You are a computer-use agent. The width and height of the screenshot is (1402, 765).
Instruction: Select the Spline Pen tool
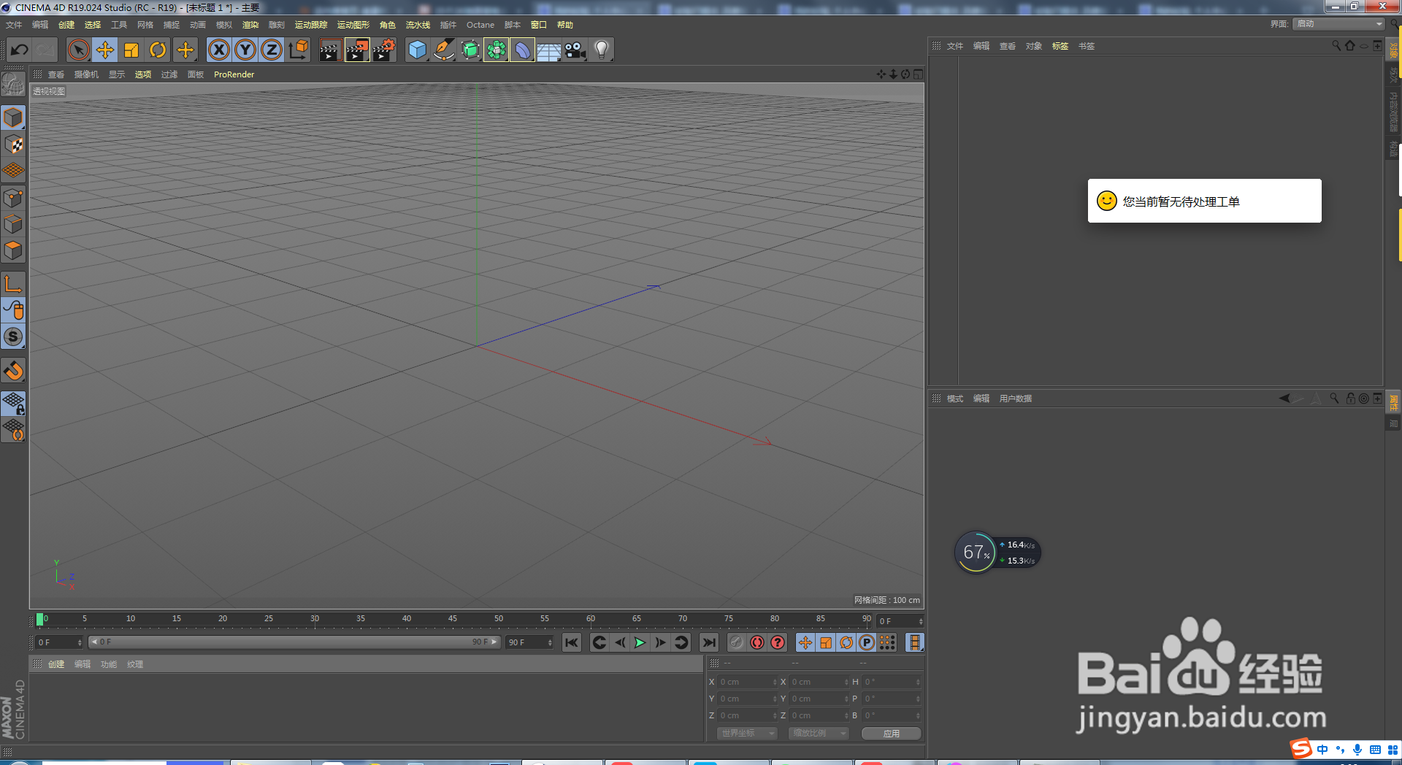point(444,50)
